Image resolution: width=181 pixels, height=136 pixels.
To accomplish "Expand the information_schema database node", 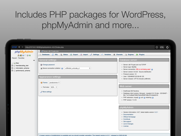I will (x=12, y=68).
